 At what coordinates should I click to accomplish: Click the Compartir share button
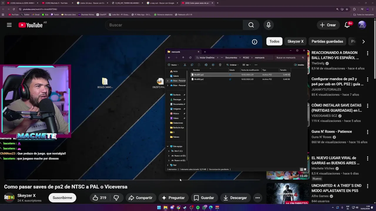(x=140, y=198)
